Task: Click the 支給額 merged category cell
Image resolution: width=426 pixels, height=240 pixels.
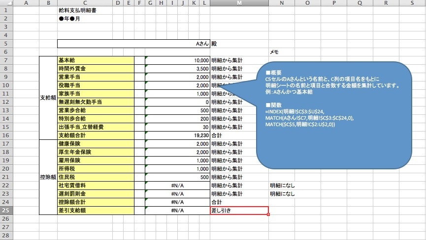Action: coord(48,98)
